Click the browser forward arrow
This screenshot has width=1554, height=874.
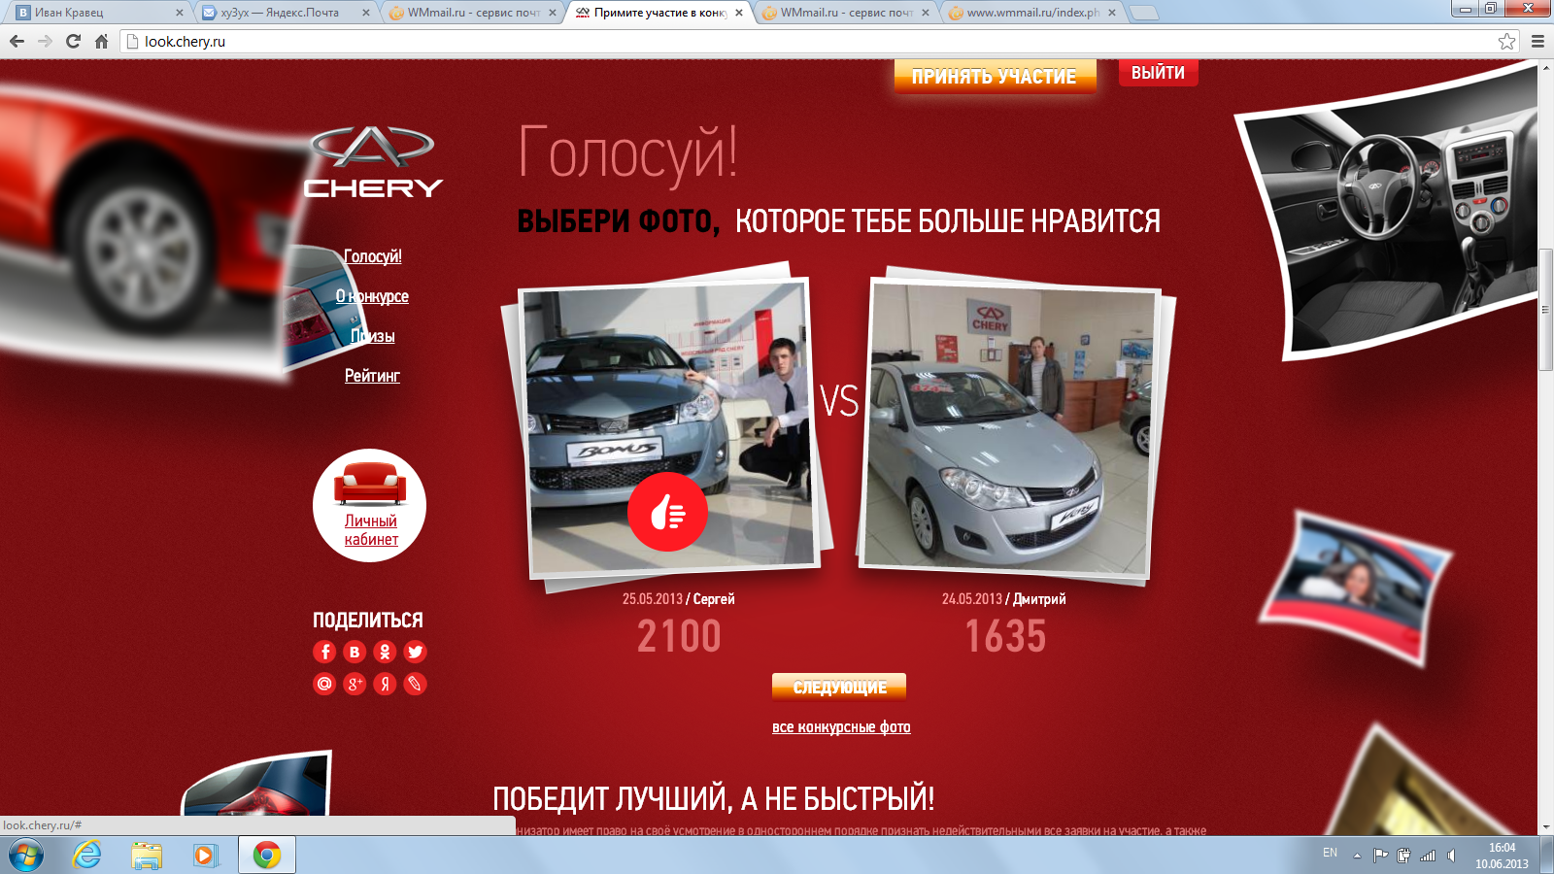(x=45, y=41)
